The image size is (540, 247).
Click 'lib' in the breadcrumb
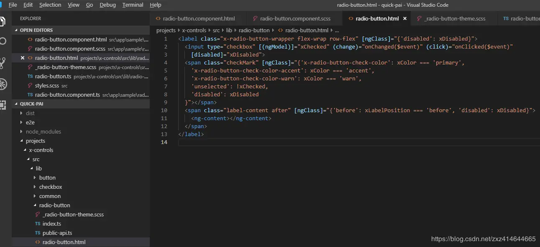coord(229,31)
